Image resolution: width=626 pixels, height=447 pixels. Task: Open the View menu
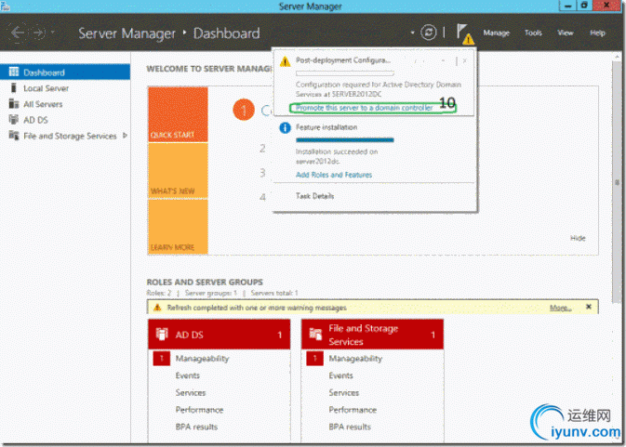566,33
